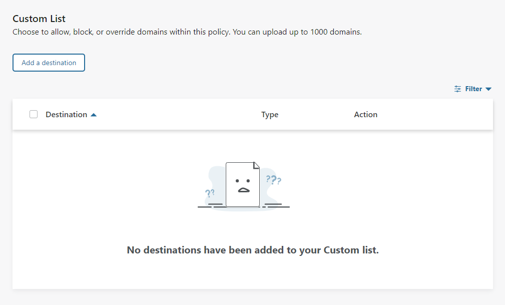The height and width of the screenshot is (305, 505).
Task: Click the folded corner of the document icon
Action: point(256,166)
